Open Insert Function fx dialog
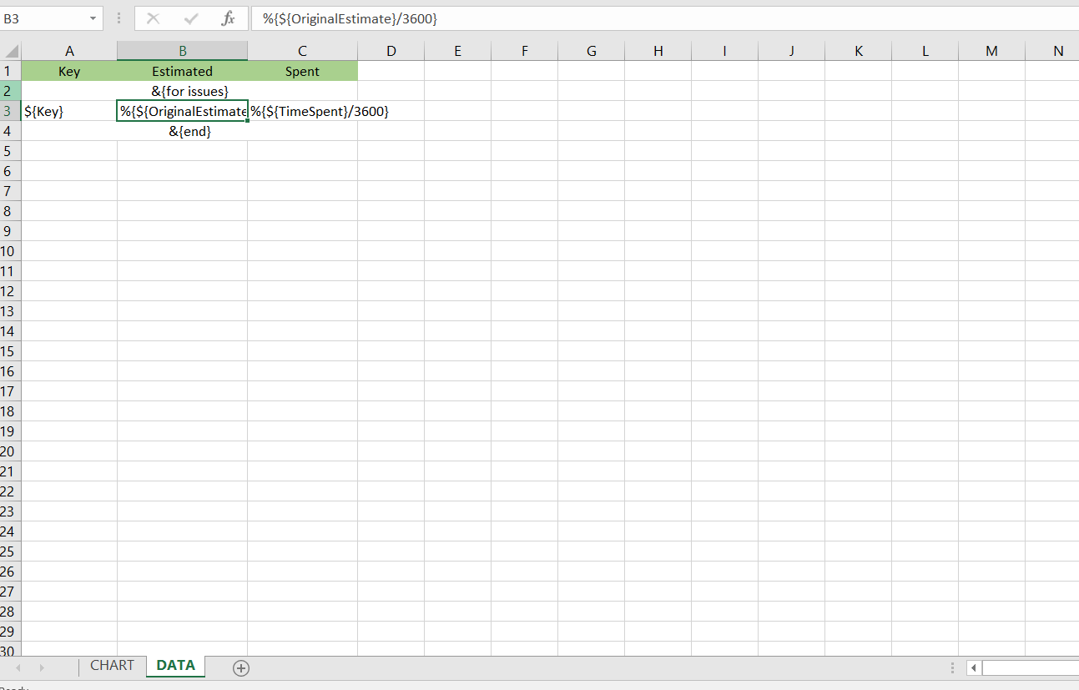The image size is (1079, 690). click(x=229, y=18)
